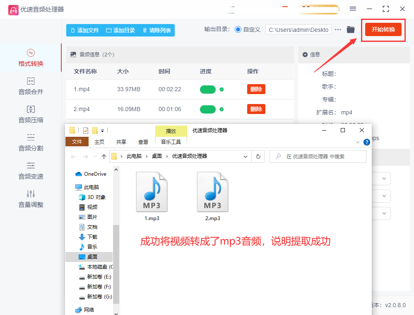Select the 音频分割 audio split tool
Screen dimensions: 414x315
tap(31, 143)
